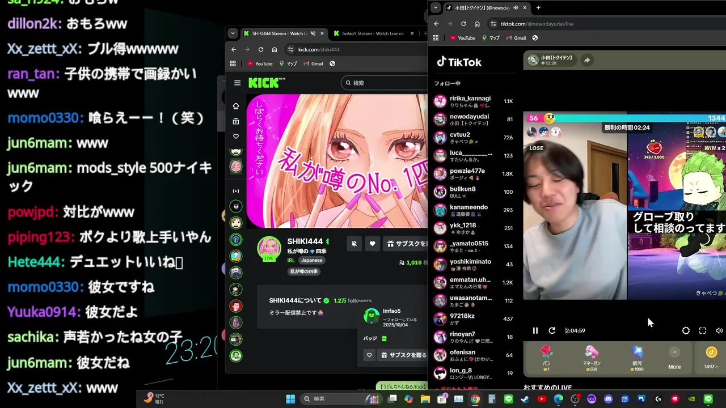This screenshot has height=408, width=726.
Task: Switch to the lmfao5 Stream tab
Action: [x=373, y=33]
